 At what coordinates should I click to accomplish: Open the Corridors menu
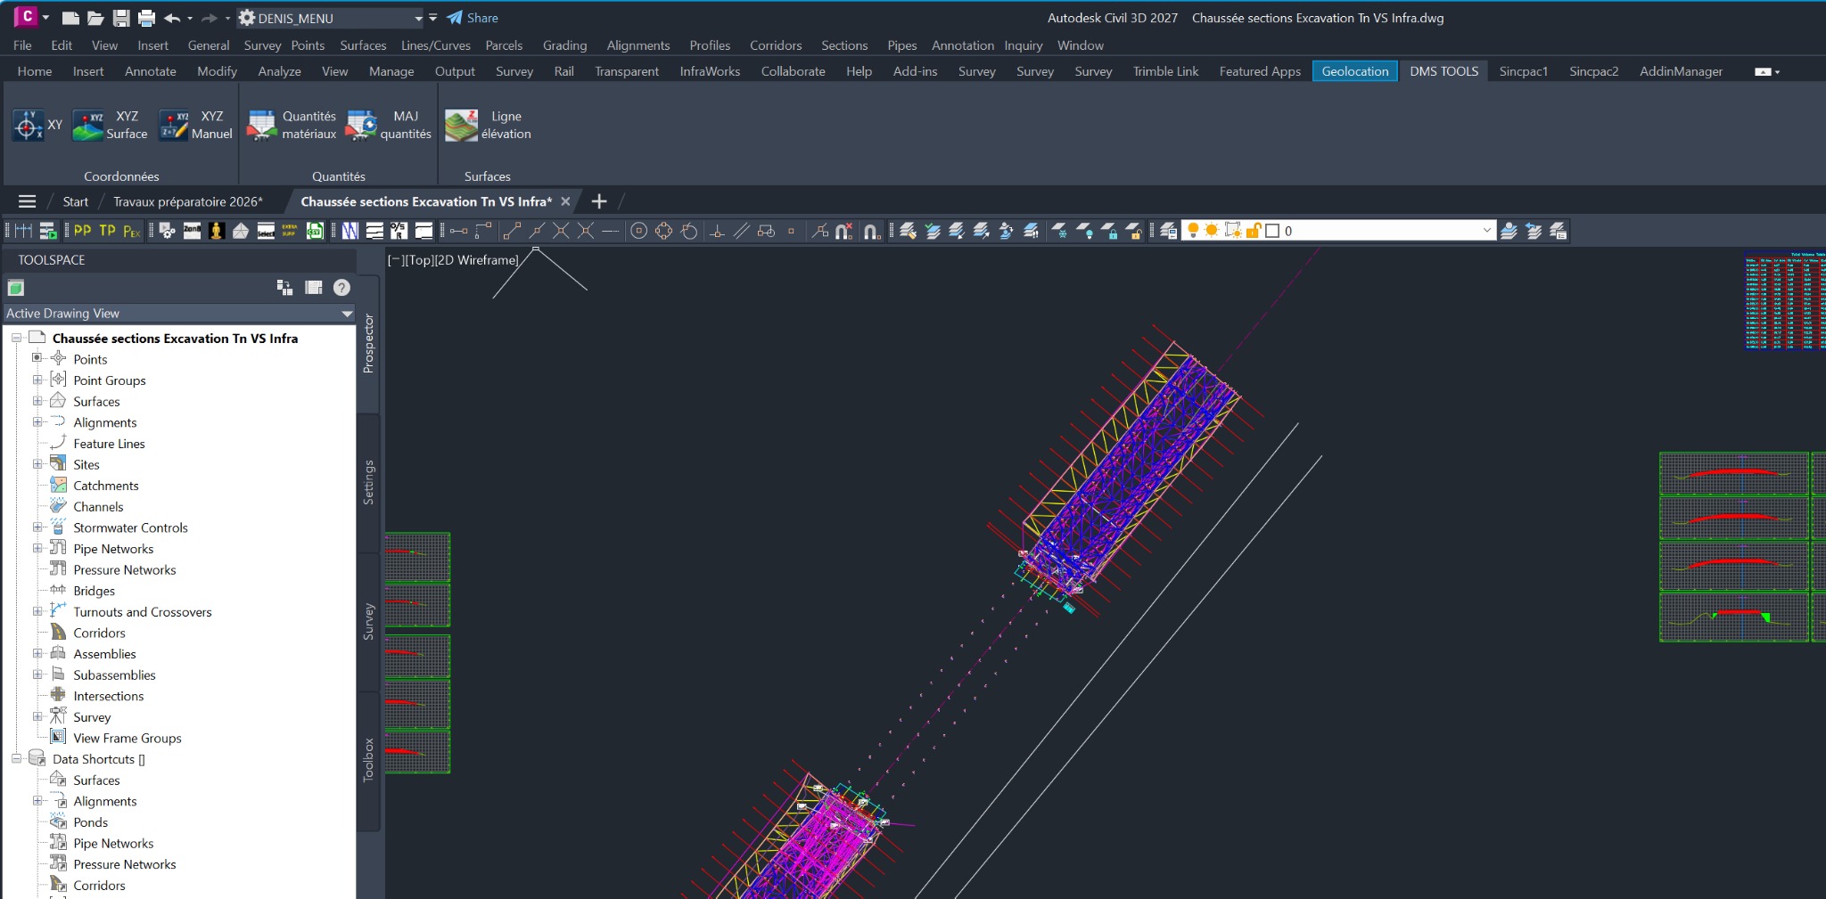pos(775,45)
